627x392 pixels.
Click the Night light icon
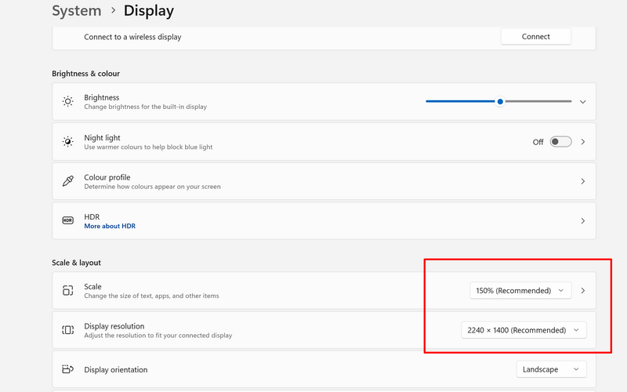coord(68,142)
